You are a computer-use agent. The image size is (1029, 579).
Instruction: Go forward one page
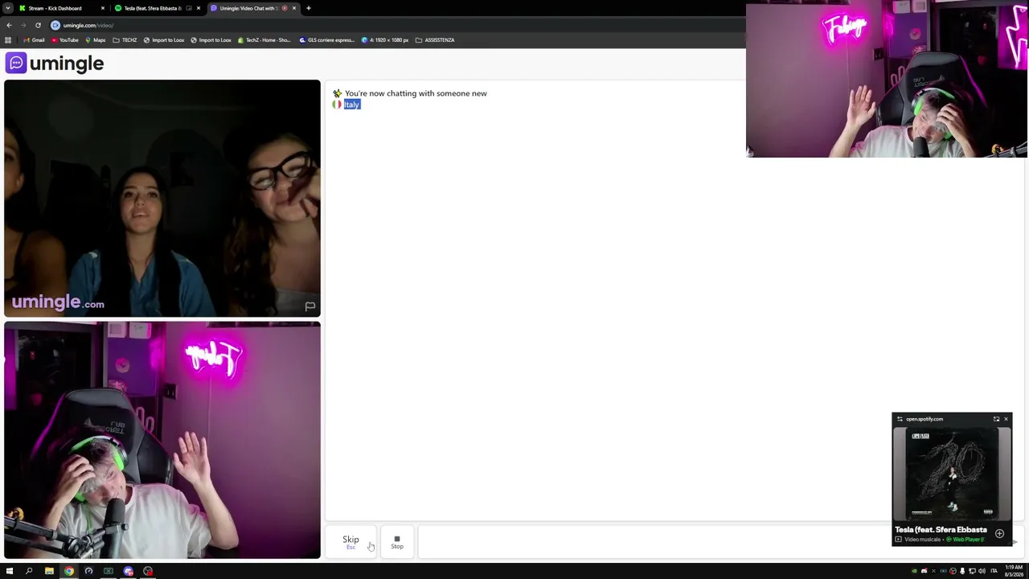[x=23, y=25]
